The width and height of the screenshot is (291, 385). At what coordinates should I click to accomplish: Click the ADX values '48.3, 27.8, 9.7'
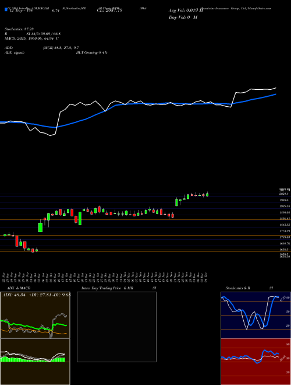point(65,48)
